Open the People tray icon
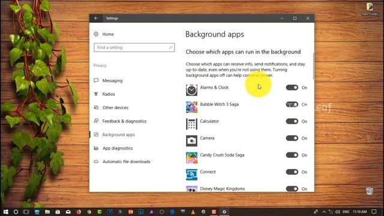The image size is (384, 216). (x=316, y=212)
